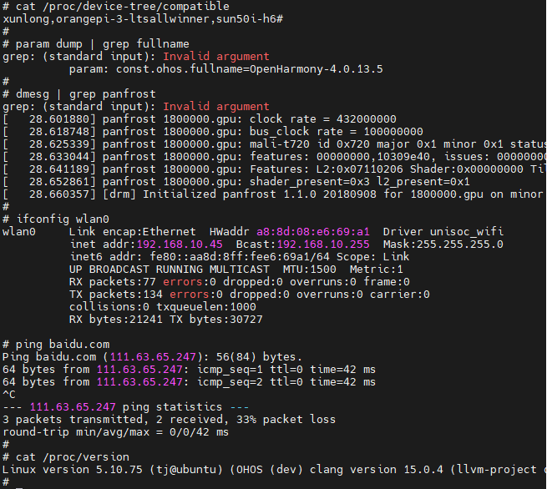This screenshot has width=547, height=489.
Task: Click the 'icmp_seq=2 ttl=0 time=42 ms' line
Action: [x=189, y=382]
